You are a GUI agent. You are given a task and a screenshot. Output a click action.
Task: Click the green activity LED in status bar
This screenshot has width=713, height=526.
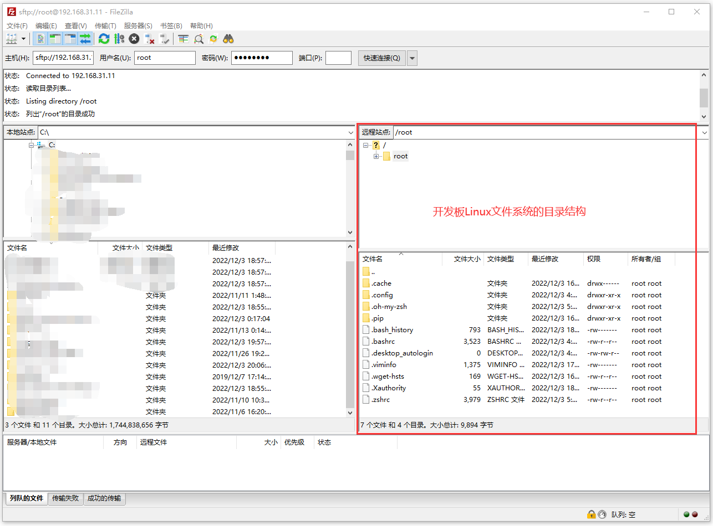click(687, 514)
